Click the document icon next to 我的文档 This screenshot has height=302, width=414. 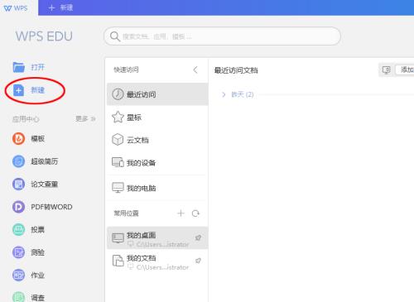pos(118,261)
